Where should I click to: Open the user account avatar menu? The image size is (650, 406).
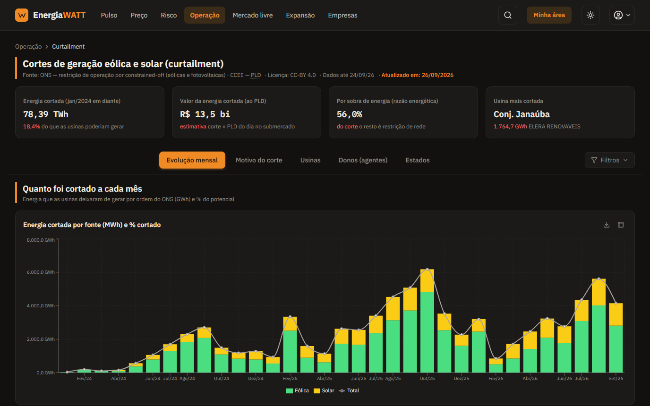622,15
